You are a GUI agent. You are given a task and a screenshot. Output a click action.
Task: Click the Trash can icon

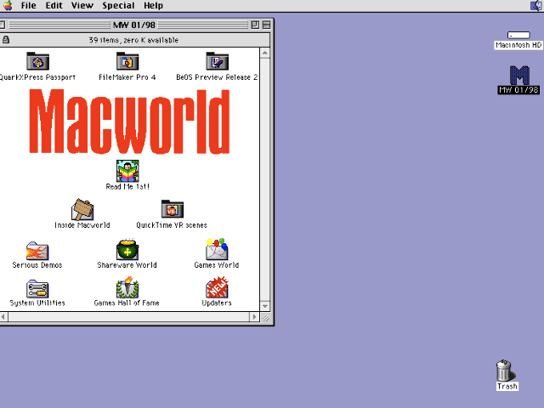[x=506, y=371]
